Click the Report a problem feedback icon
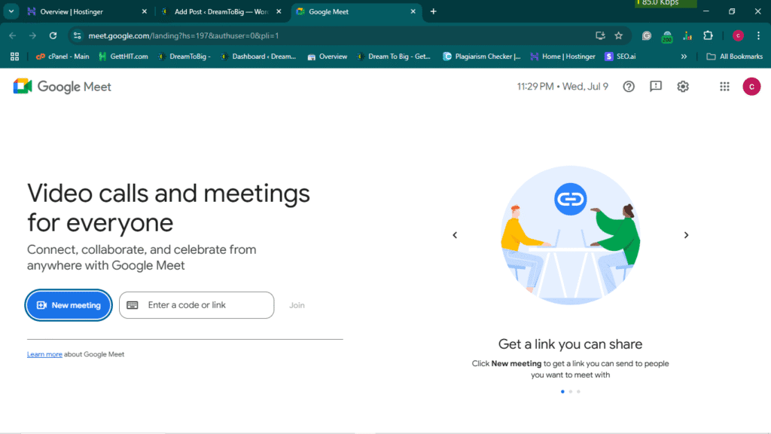This screenshot has height=434, width=771. click(x=656, y=87)
